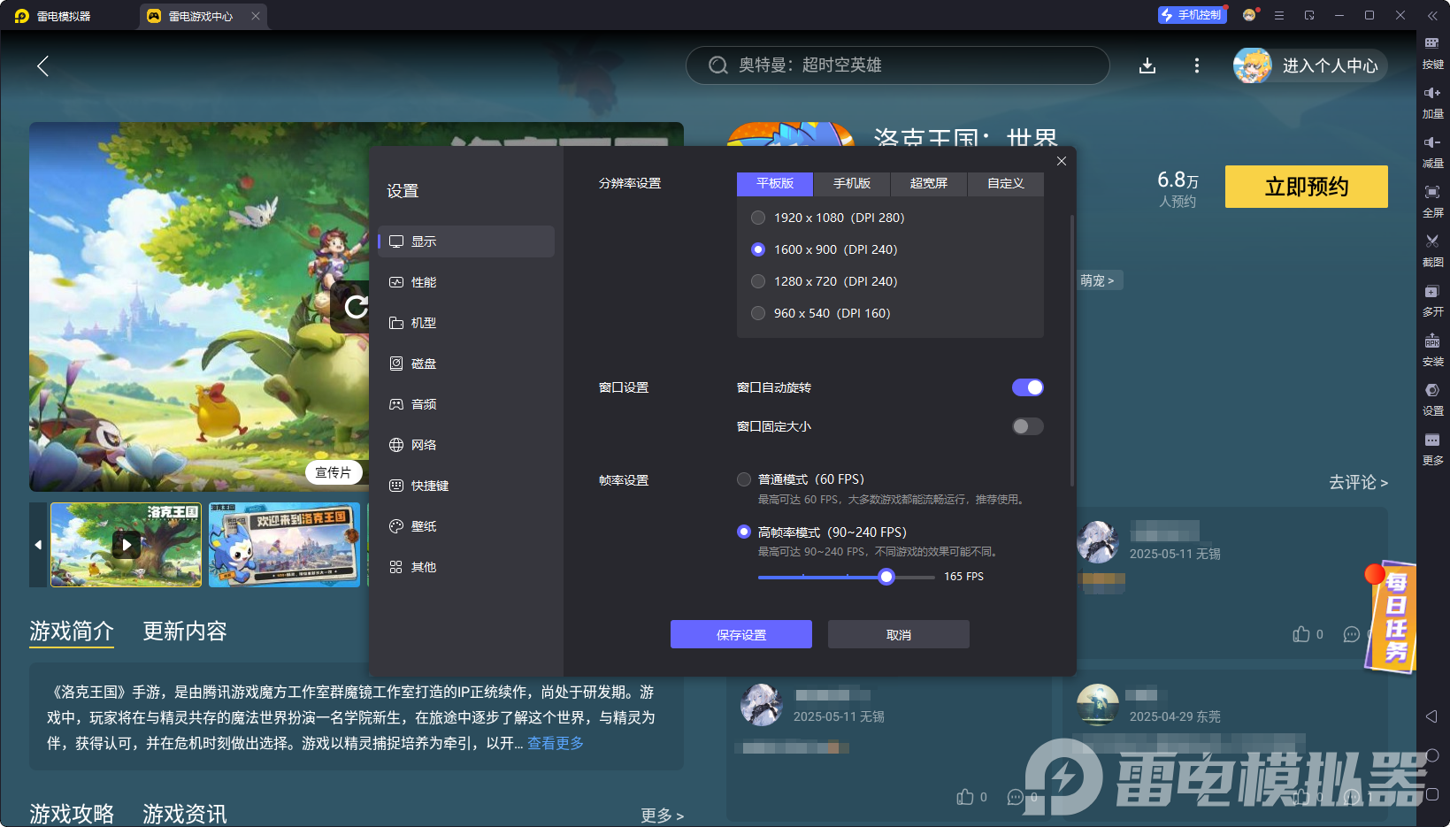
Task: Open the three-dot more options menu
Action: pos(1197,65)
